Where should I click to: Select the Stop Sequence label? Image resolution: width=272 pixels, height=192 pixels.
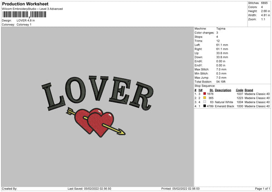coord(205,85)
